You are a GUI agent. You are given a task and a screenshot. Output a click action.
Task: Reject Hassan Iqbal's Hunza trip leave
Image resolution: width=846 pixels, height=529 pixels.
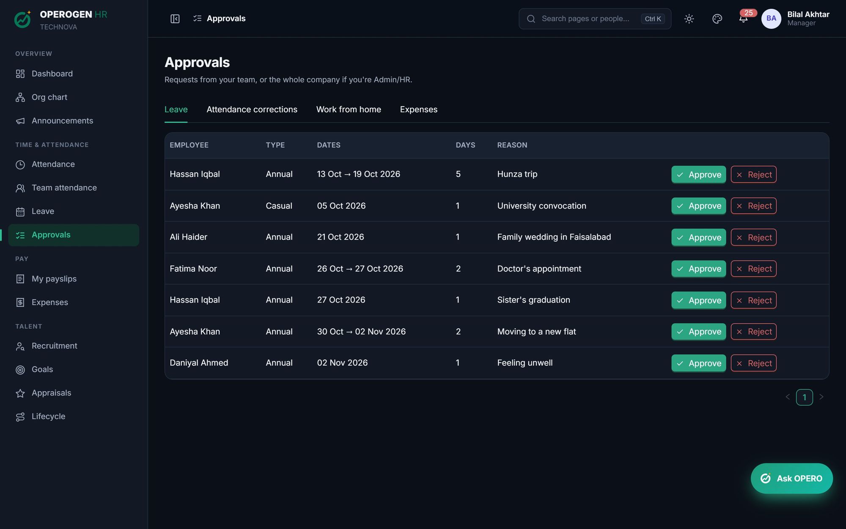753,174
